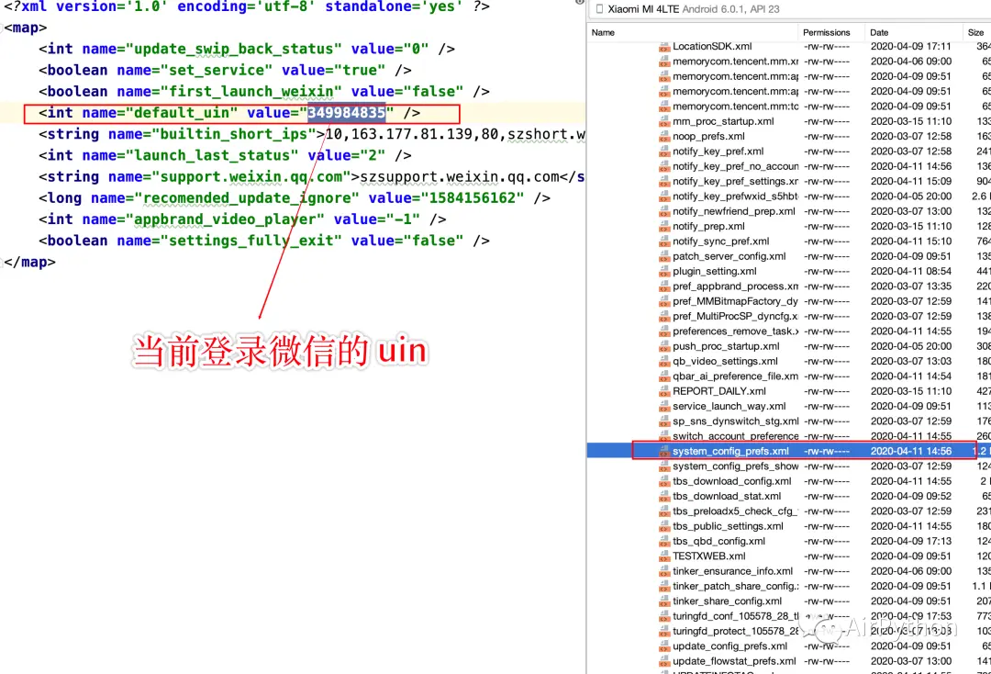
Task: Select pref_appbrand_process file row
Action: (789, 286)
